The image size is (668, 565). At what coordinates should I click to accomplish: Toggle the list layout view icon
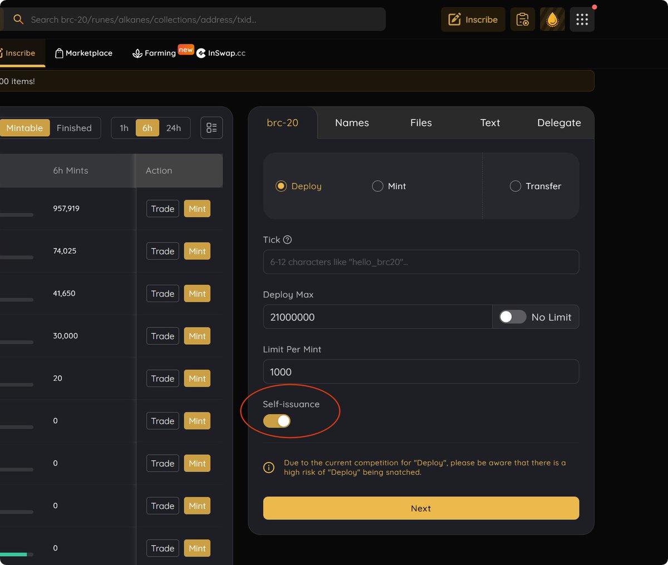pos(212,128)
